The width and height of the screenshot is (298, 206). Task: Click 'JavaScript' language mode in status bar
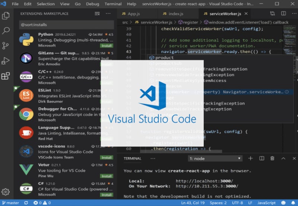tap(266, 203)
